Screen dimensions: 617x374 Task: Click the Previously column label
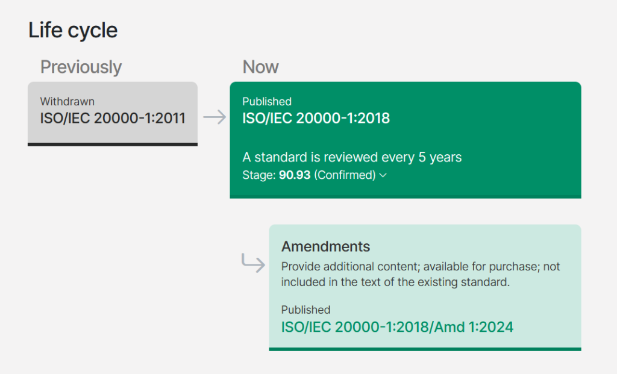pyautogui.click(x=81, y=67)
